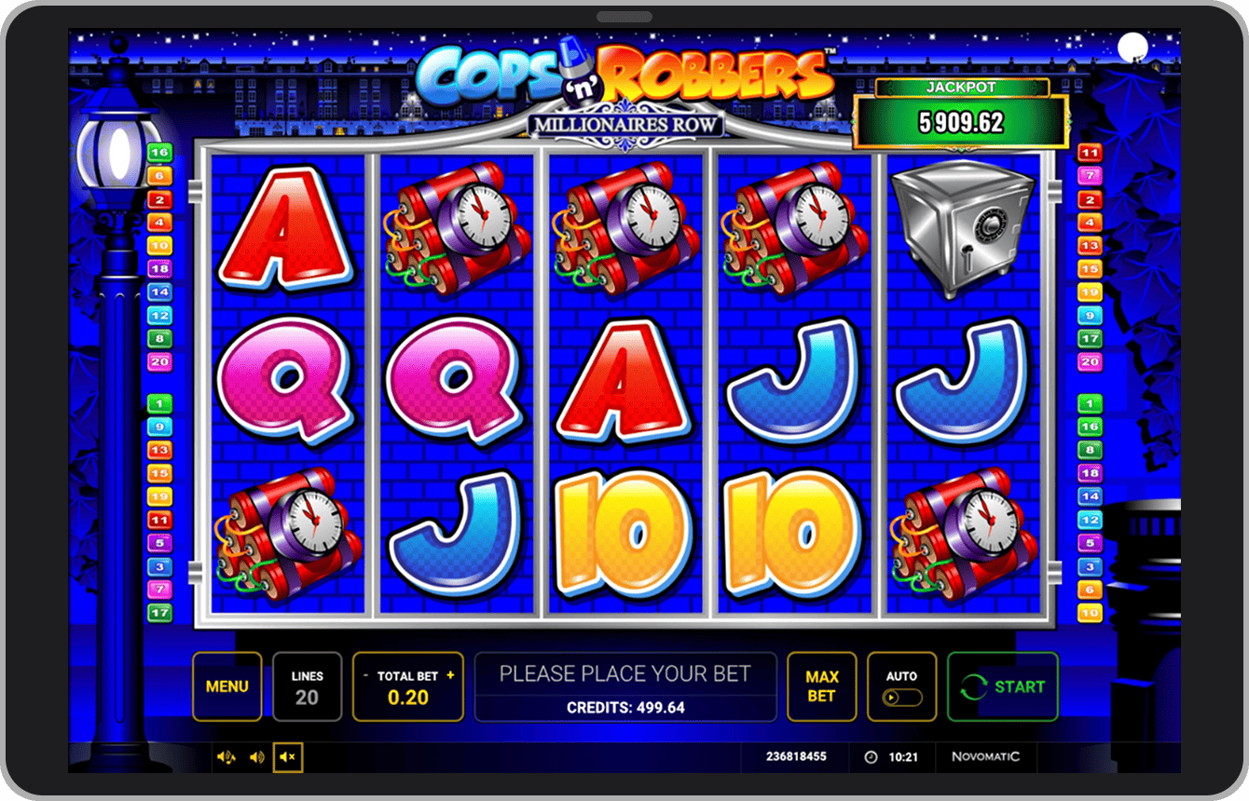Increase total bet with plus sign
Image resolution: width=1249 pixels, height=801 pixels.
(x=450, y=675)
